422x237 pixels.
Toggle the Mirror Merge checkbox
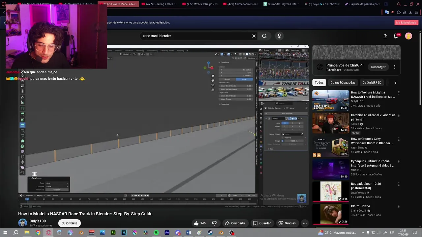pyautogui.click(x=283, y=141)
